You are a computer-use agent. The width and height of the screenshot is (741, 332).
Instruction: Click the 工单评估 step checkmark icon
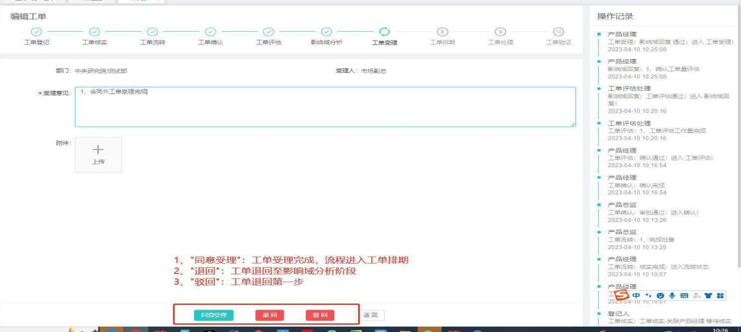coord(268,31)
